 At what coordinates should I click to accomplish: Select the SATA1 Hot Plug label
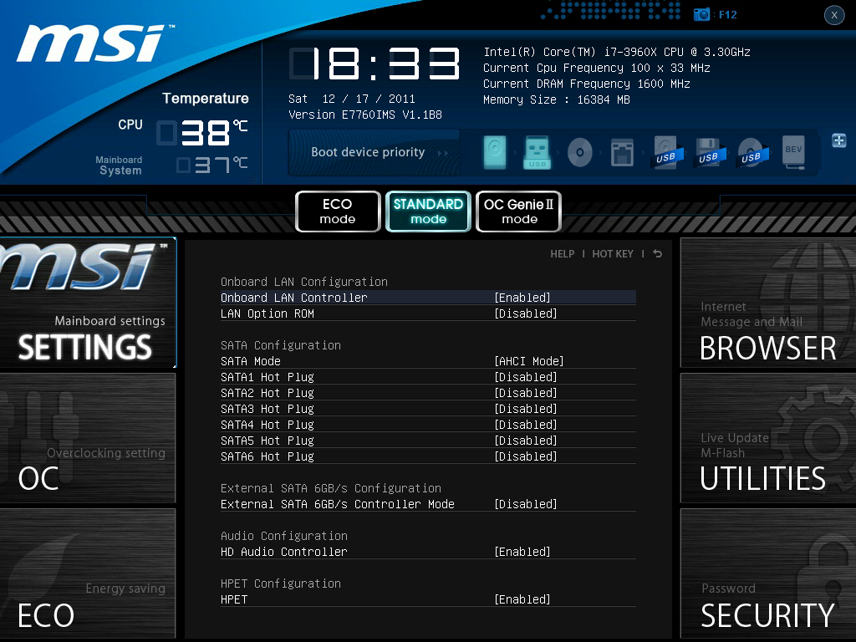(267, 377)
